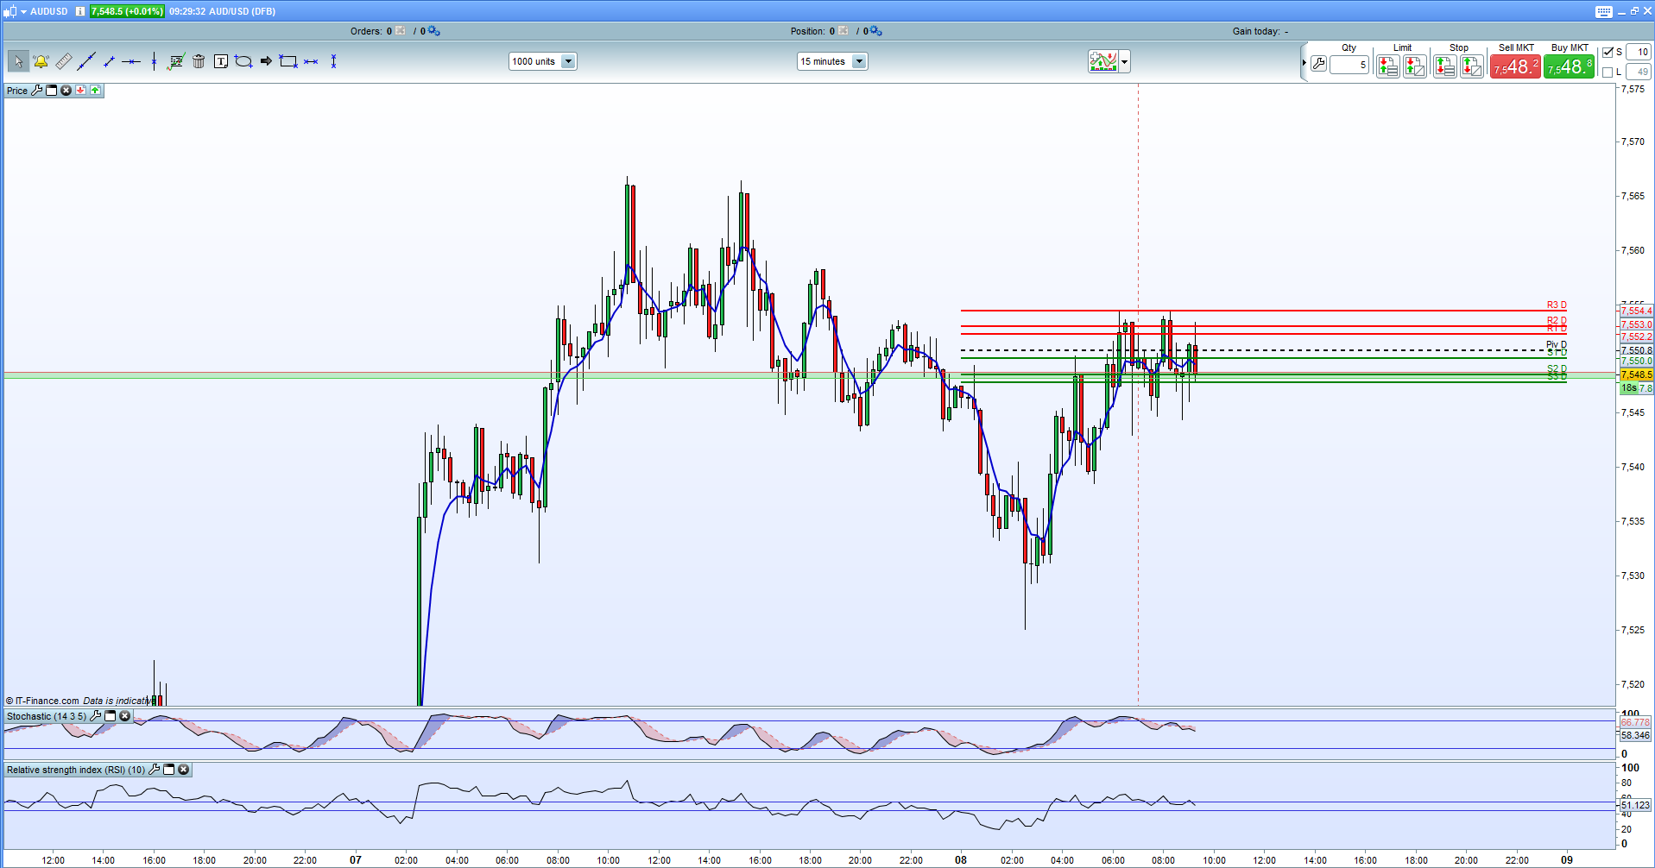Open Price panel settings wrench
This screenshot has width=1655, height=868.
tap(37, 91)
